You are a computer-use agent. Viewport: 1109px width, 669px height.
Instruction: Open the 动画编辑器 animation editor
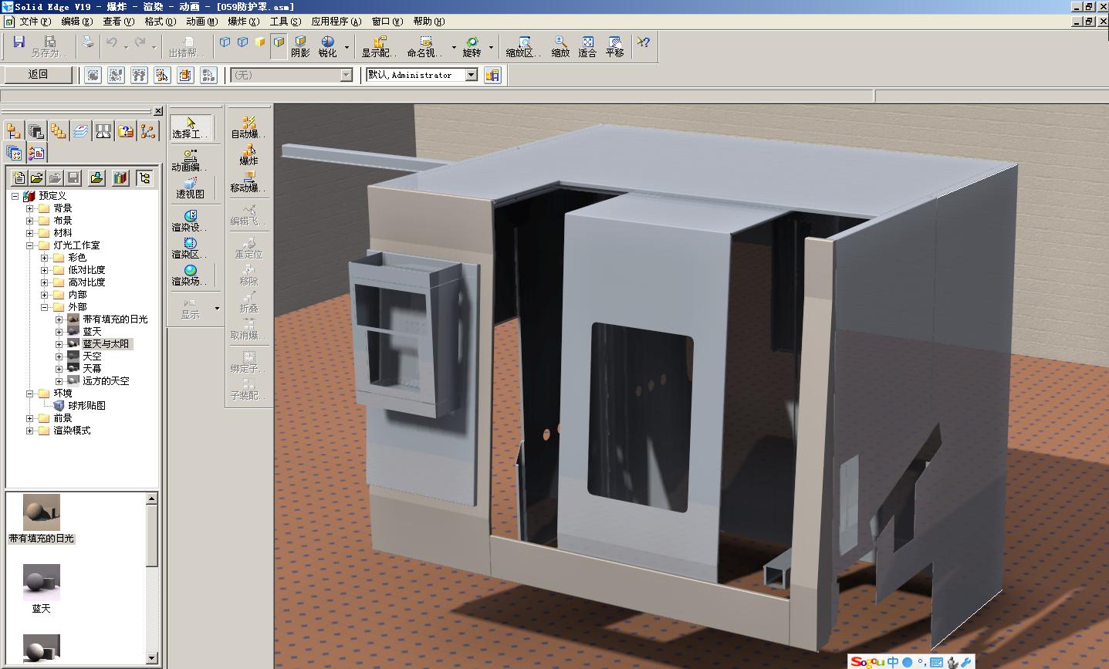(x=191, y=160)
